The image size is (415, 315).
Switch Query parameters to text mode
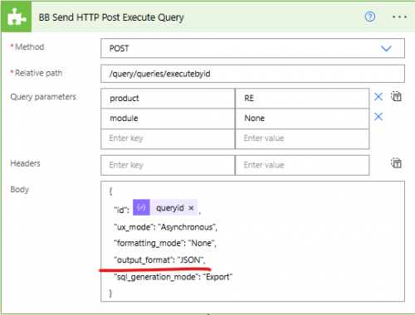(x=396, y=96)
